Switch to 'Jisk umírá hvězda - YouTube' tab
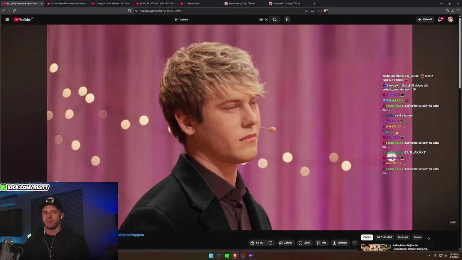The height and width of the screenshot is (260, 462). (111, 4)
